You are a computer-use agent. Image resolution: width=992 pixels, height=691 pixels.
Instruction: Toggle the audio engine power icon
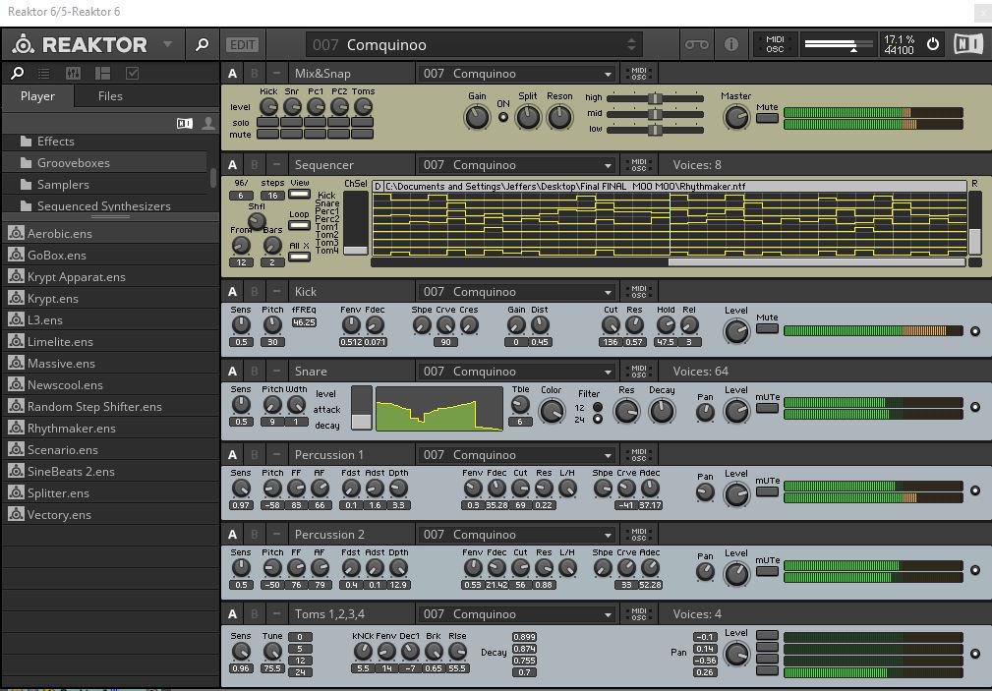click(933, 44)
